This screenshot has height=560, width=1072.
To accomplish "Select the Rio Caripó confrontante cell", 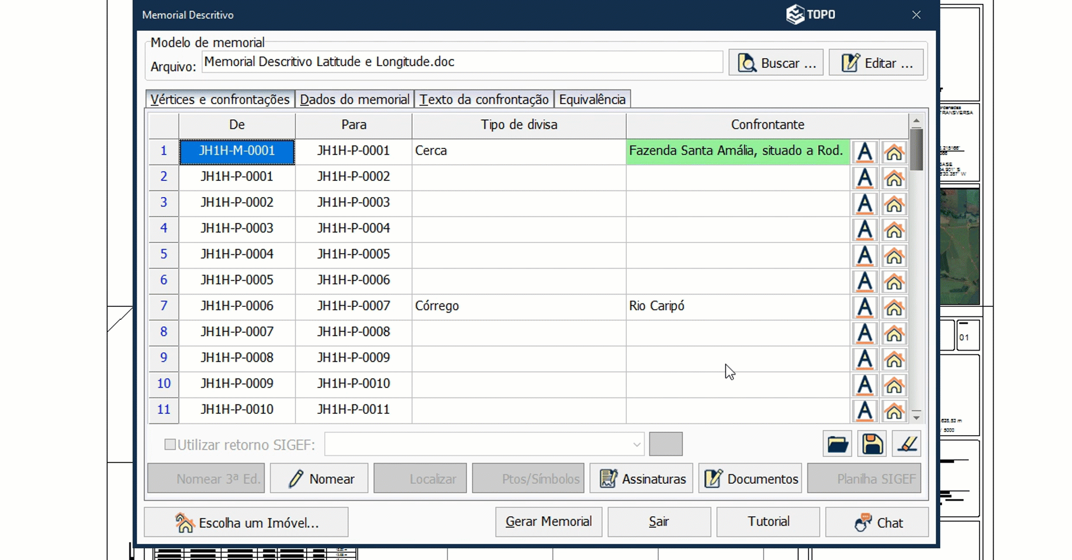I will click(x=737, y=306).
